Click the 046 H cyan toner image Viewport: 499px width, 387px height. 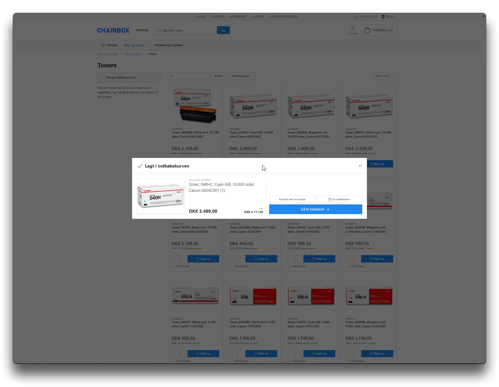point(311,296)
